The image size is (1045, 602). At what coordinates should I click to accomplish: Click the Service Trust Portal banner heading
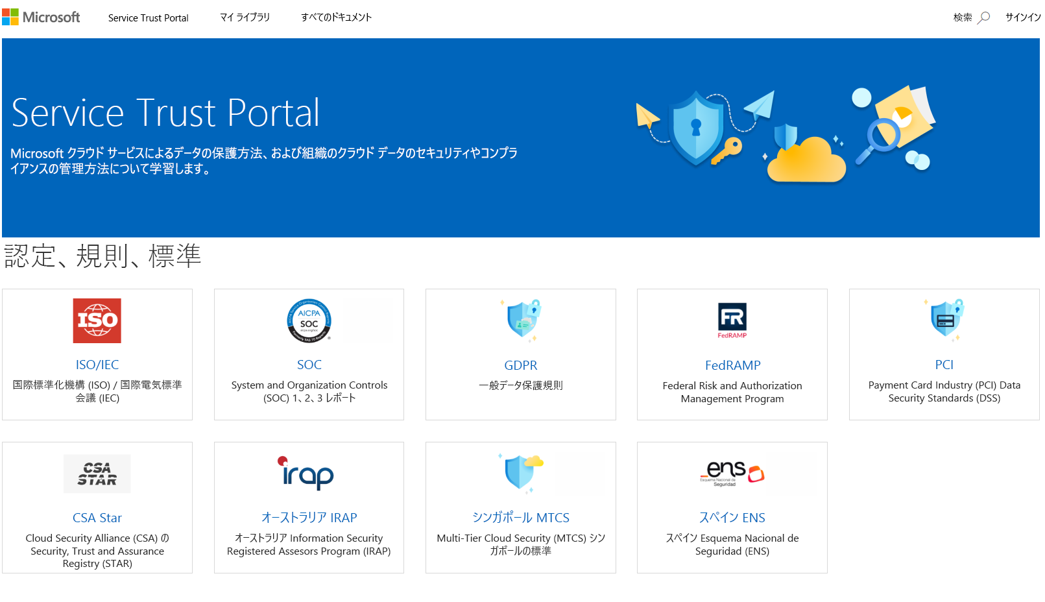coord(166,113)
